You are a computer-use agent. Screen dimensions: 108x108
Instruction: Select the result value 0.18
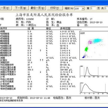pyautogui.click(x=30, y=84)
